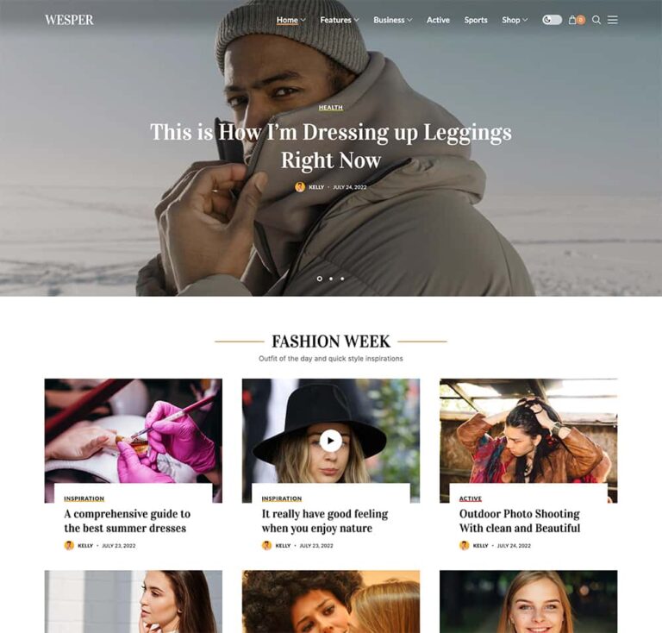This screenshot has height=633, width=662.
Task: Open the Dressing up Leggings headline
Action: [331, 146]
